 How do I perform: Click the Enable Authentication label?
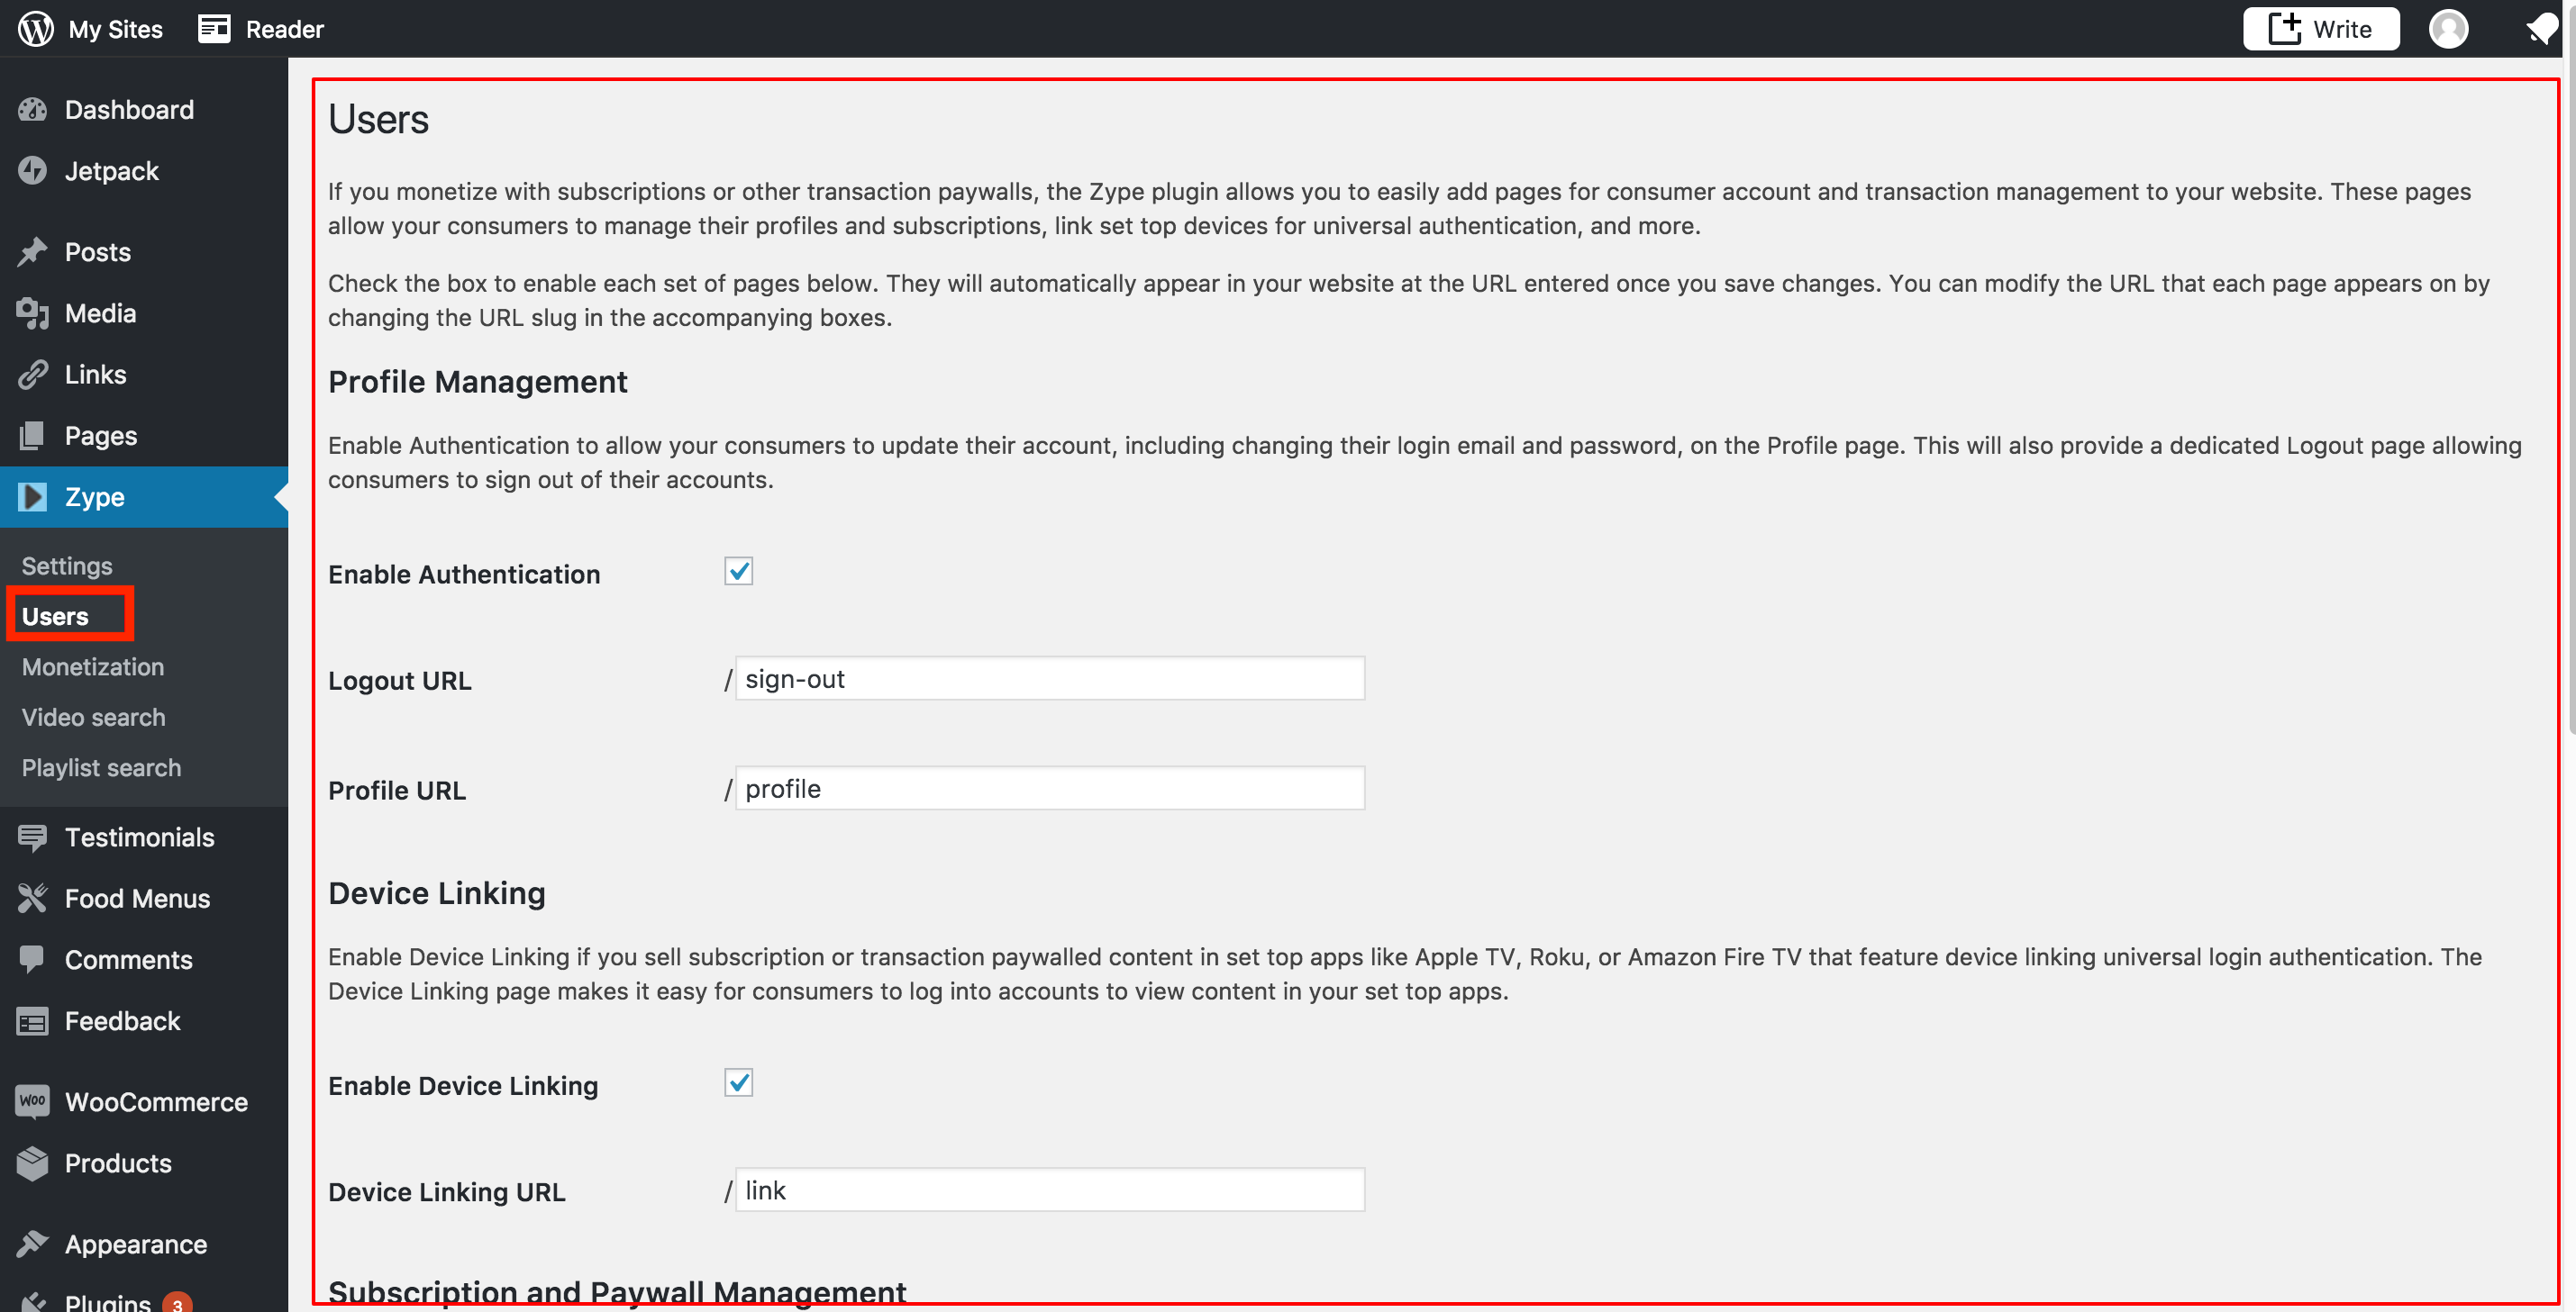[x=464, y=575]
